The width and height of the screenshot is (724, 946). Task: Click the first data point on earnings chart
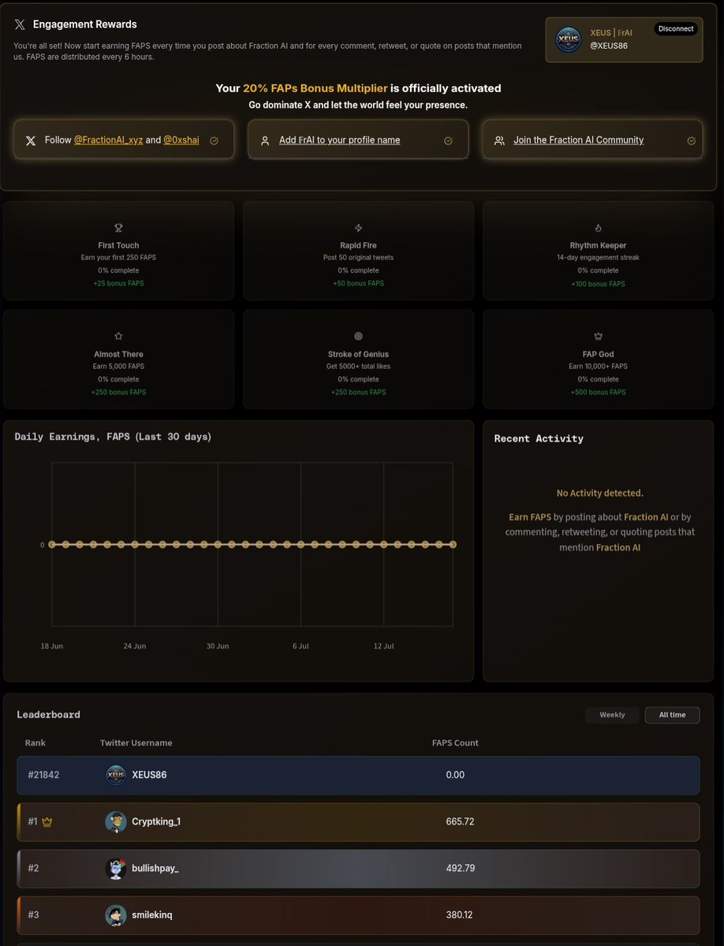tap(52, 545)
